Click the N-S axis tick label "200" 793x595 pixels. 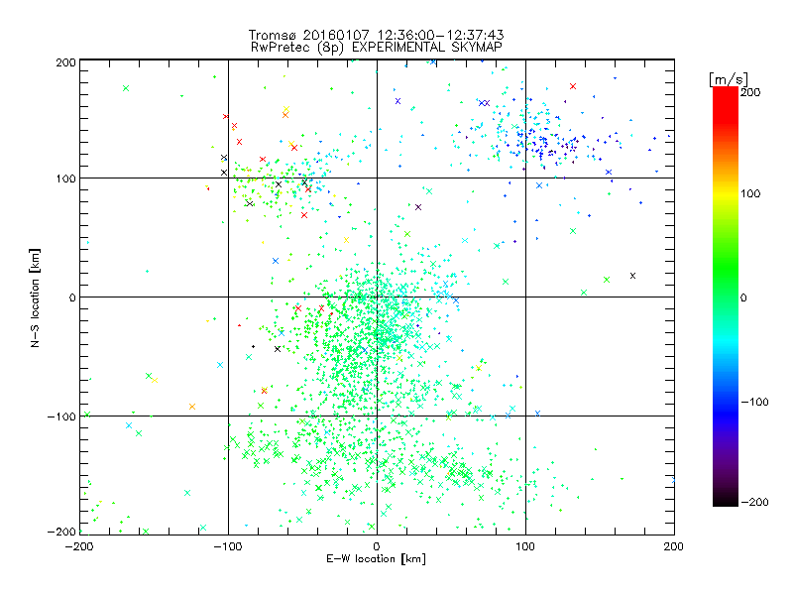[x=65, y=62]
